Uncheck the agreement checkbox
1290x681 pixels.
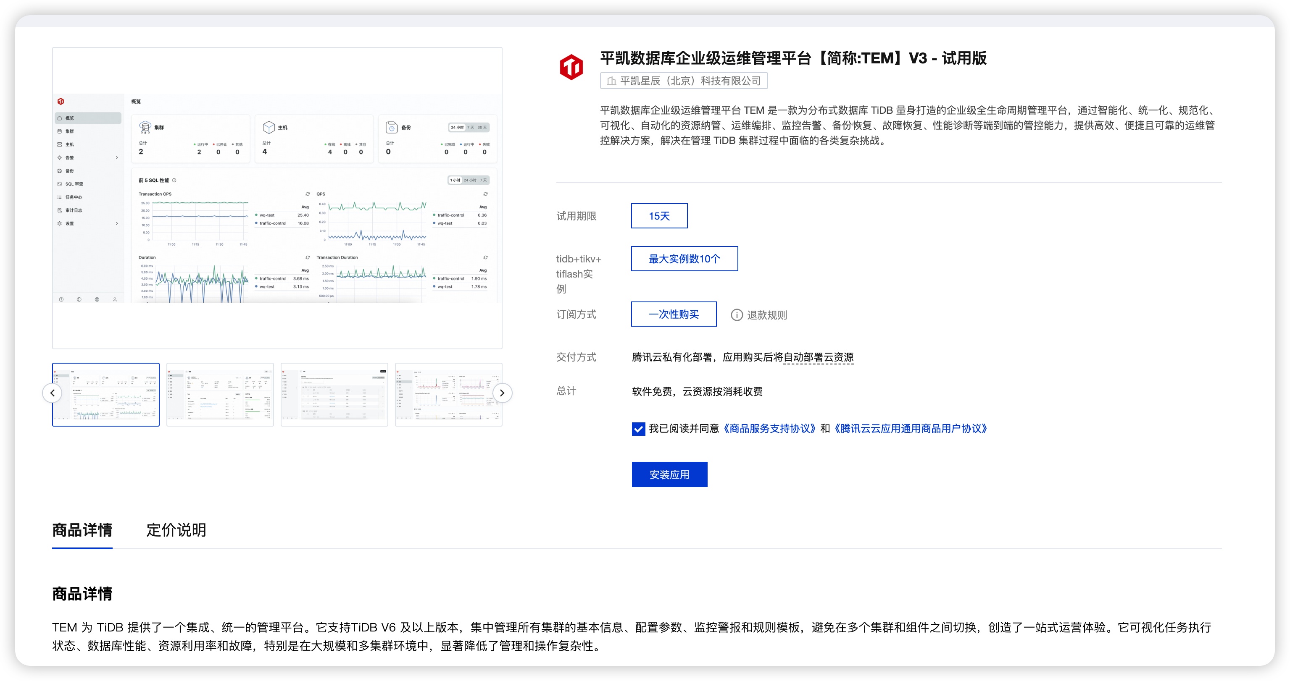638,429
